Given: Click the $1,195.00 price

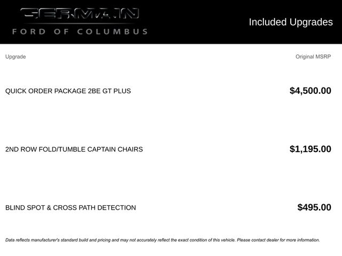Looking at the screenshot, I should [x=310, y=149].
